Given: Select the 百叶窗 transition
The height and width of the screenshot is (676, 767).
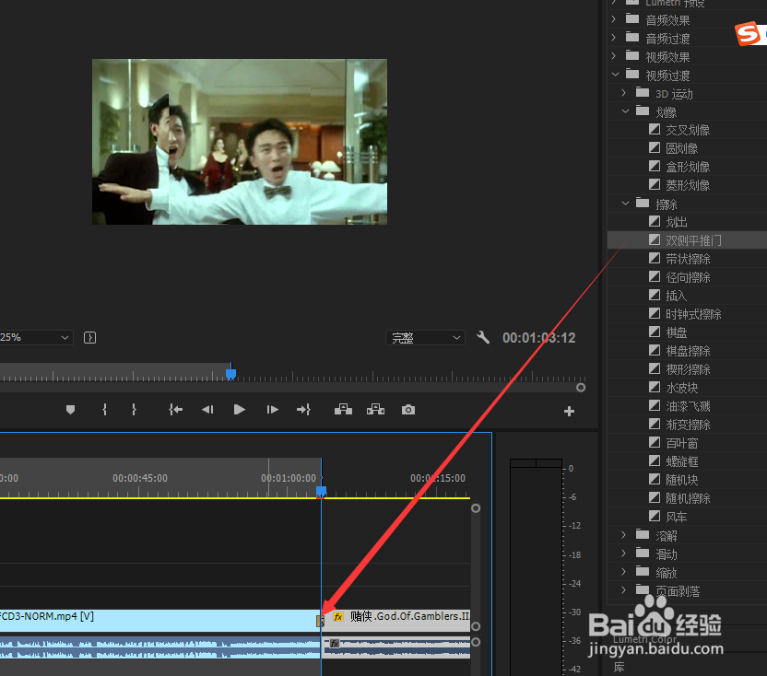Looking at the screenshot, I should [x=681, y=443].
